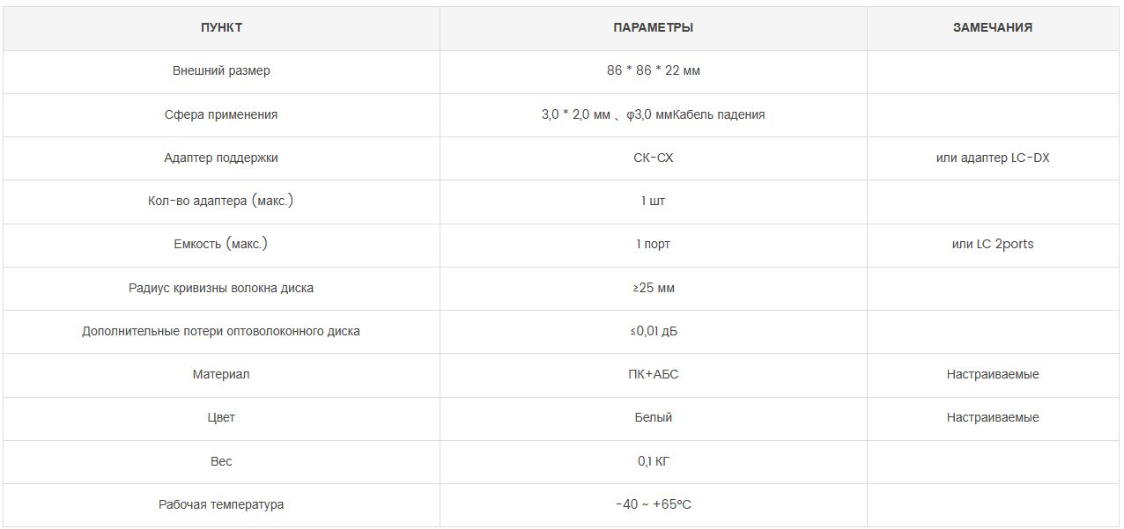Click the 86 * 86 * 22 мм value
The width and height of the screenshot is (1124, 529).
pyautogui.click(x=653, y=70)
